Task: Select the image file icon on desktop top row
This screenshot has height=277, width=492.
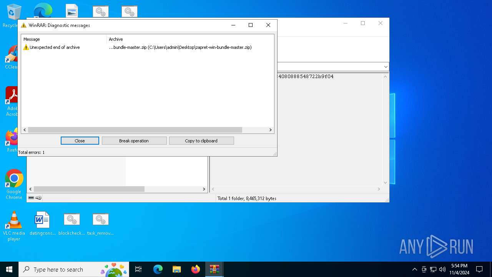Action: coord(71,11)
